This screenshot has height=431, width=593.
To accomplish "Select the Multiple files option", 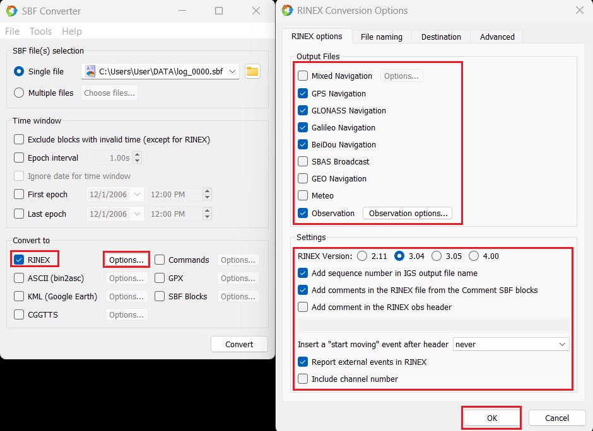I will tap(20, 93).
